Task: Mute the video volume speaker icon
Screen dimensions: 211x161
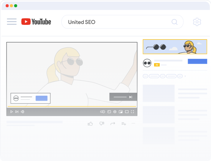Action: (23, 112)
